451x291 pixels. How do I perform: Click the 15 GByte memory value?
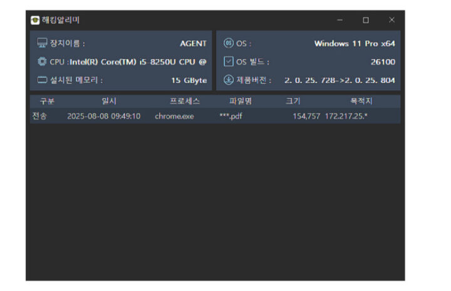click(x=189, y=80)
